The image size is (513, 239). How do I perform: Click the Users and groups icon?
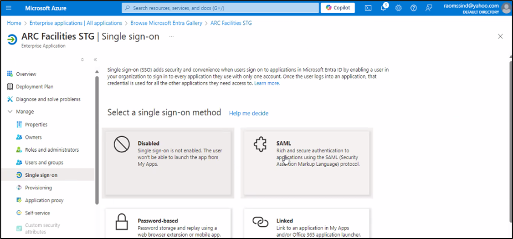(19, 162)
